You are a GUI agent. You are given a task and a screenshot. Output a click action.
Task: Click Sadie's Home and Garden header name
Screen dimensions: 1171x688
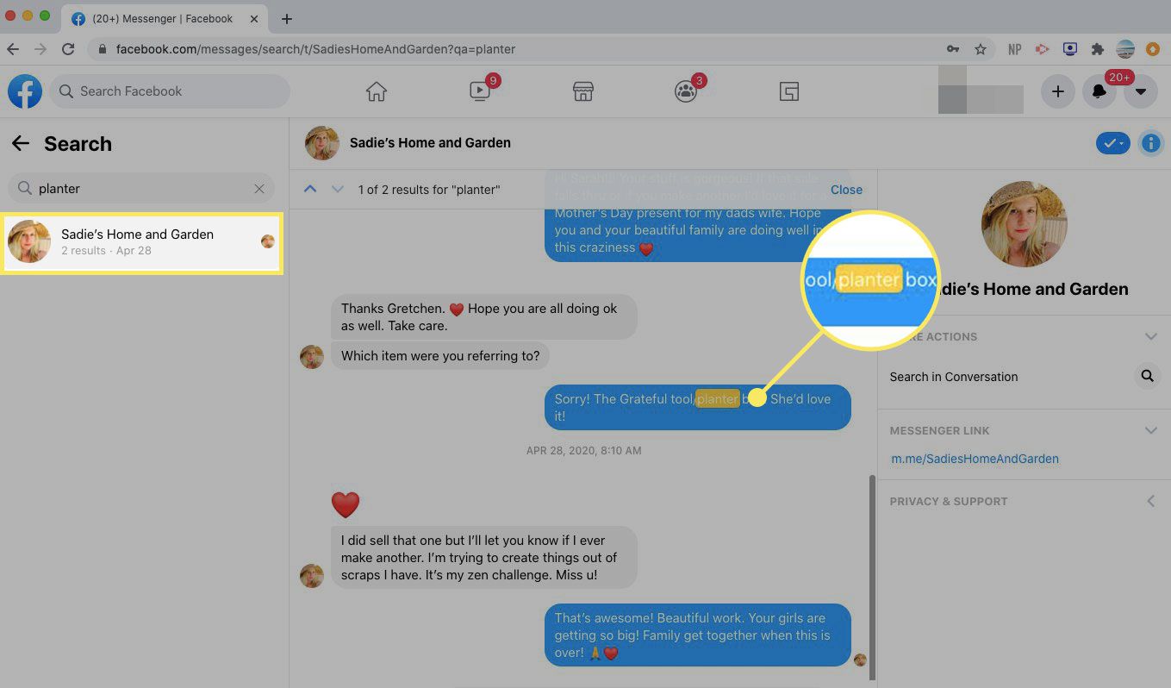pyautogui.click(x=430, y=143)
